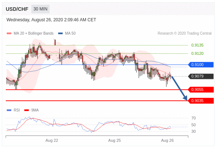Click the MA 20 + Bollinger Bands legend text
This screenshot has width=217, height=149.
coord(34,33)
